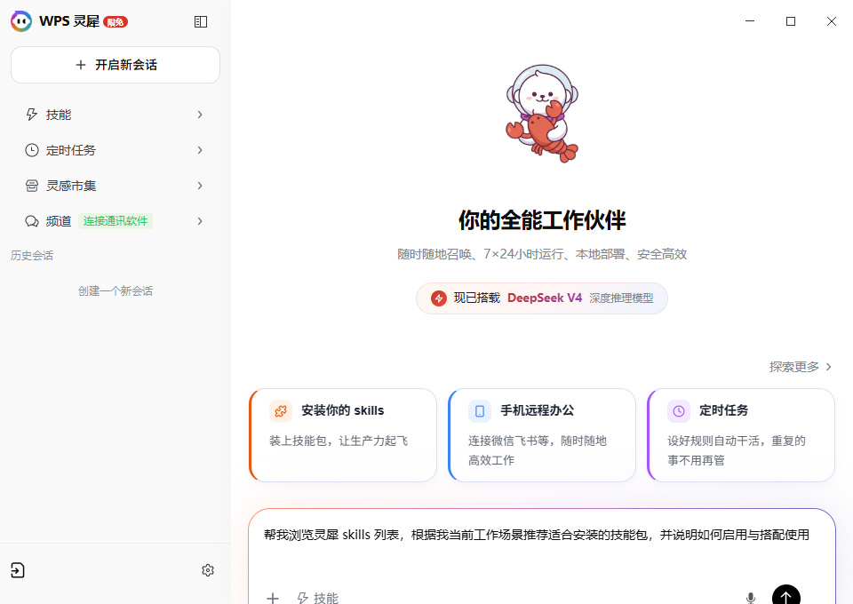Viewport: 853px width, 604px height.
Task: Click the puzzle icon on skills card
Action: (281, 411)
